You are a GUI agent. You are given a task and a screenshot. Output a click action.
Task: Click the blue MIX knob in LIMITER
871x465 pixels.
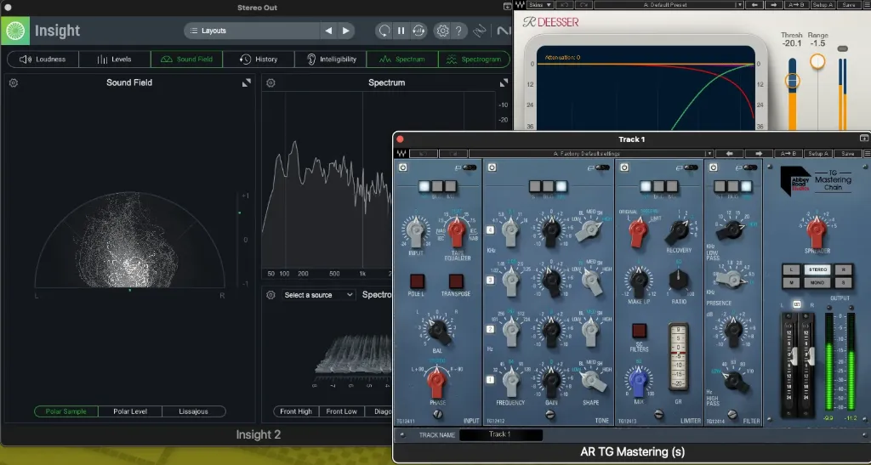[x=638, y=380]
